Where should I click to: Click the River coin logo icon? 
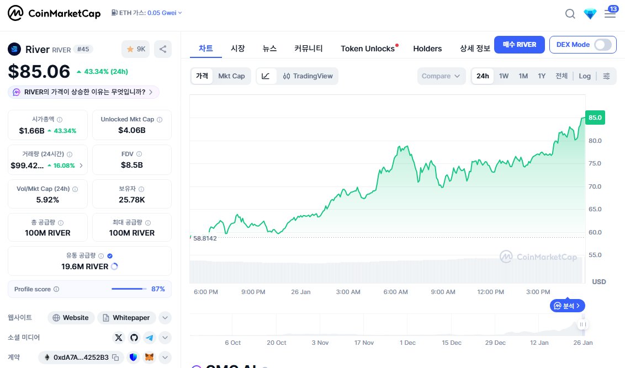coord(14,49)
